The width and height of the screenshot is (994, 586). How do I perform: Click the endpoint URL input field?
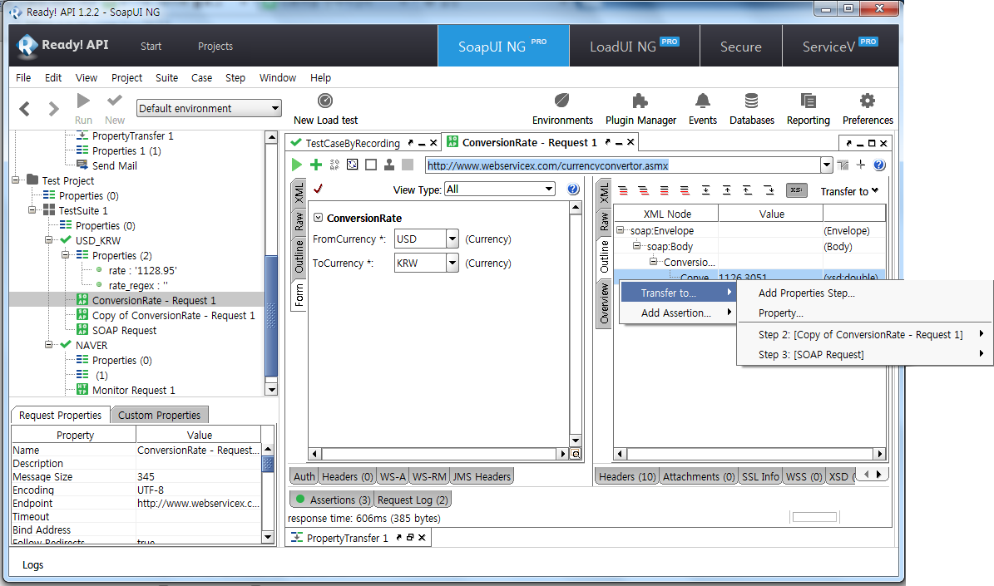(x=622, y=165)
